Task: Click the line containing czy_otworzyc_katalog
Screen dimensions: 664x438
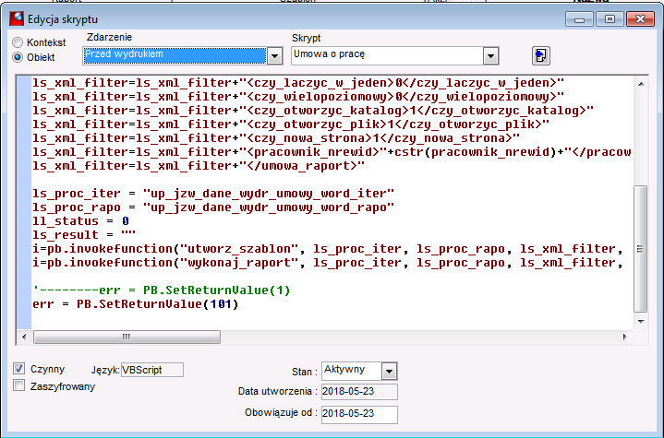Action: 313,111
